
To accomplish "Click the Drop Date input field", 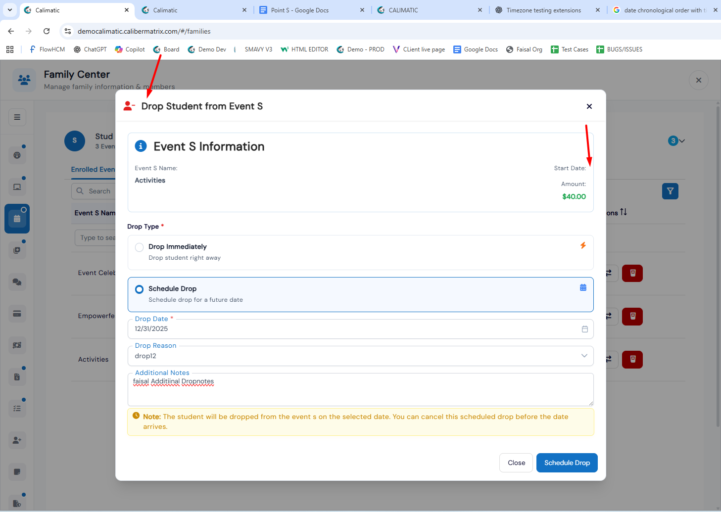I will pos(360,329).
